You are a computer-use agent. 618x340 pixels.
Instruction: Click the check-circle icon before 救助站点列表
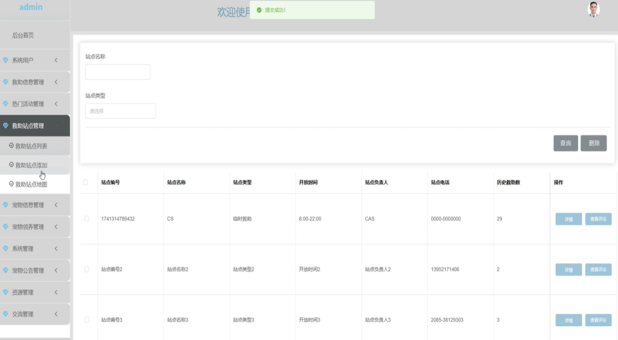pos(11,146)
